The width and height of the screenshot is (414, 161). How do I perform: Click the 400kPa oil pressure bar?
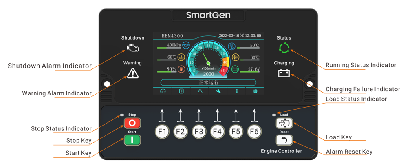(169, 48)
